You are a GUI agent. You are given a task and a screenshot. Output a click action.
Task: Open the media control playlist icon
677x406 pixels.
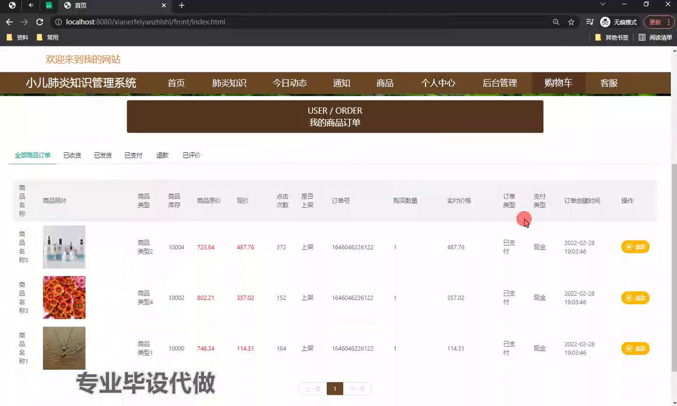point(590,22)
